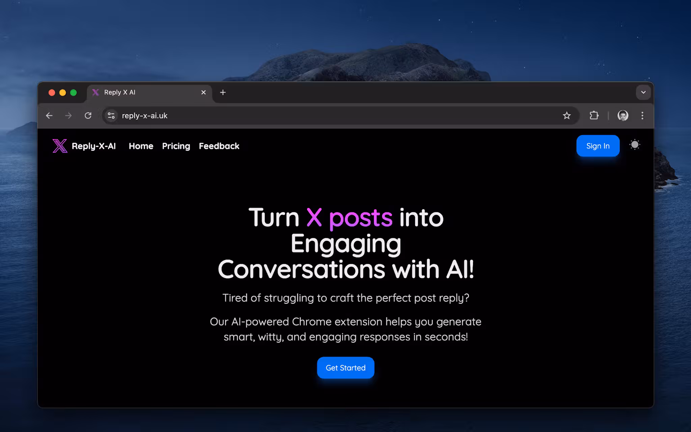View site information icon in address bar
The image size is (691, 432).
(x=111, y=116)
